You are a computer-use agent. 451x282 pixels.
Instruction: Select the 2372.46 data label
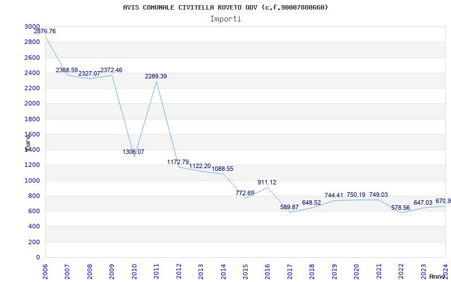tap(111, 70)
